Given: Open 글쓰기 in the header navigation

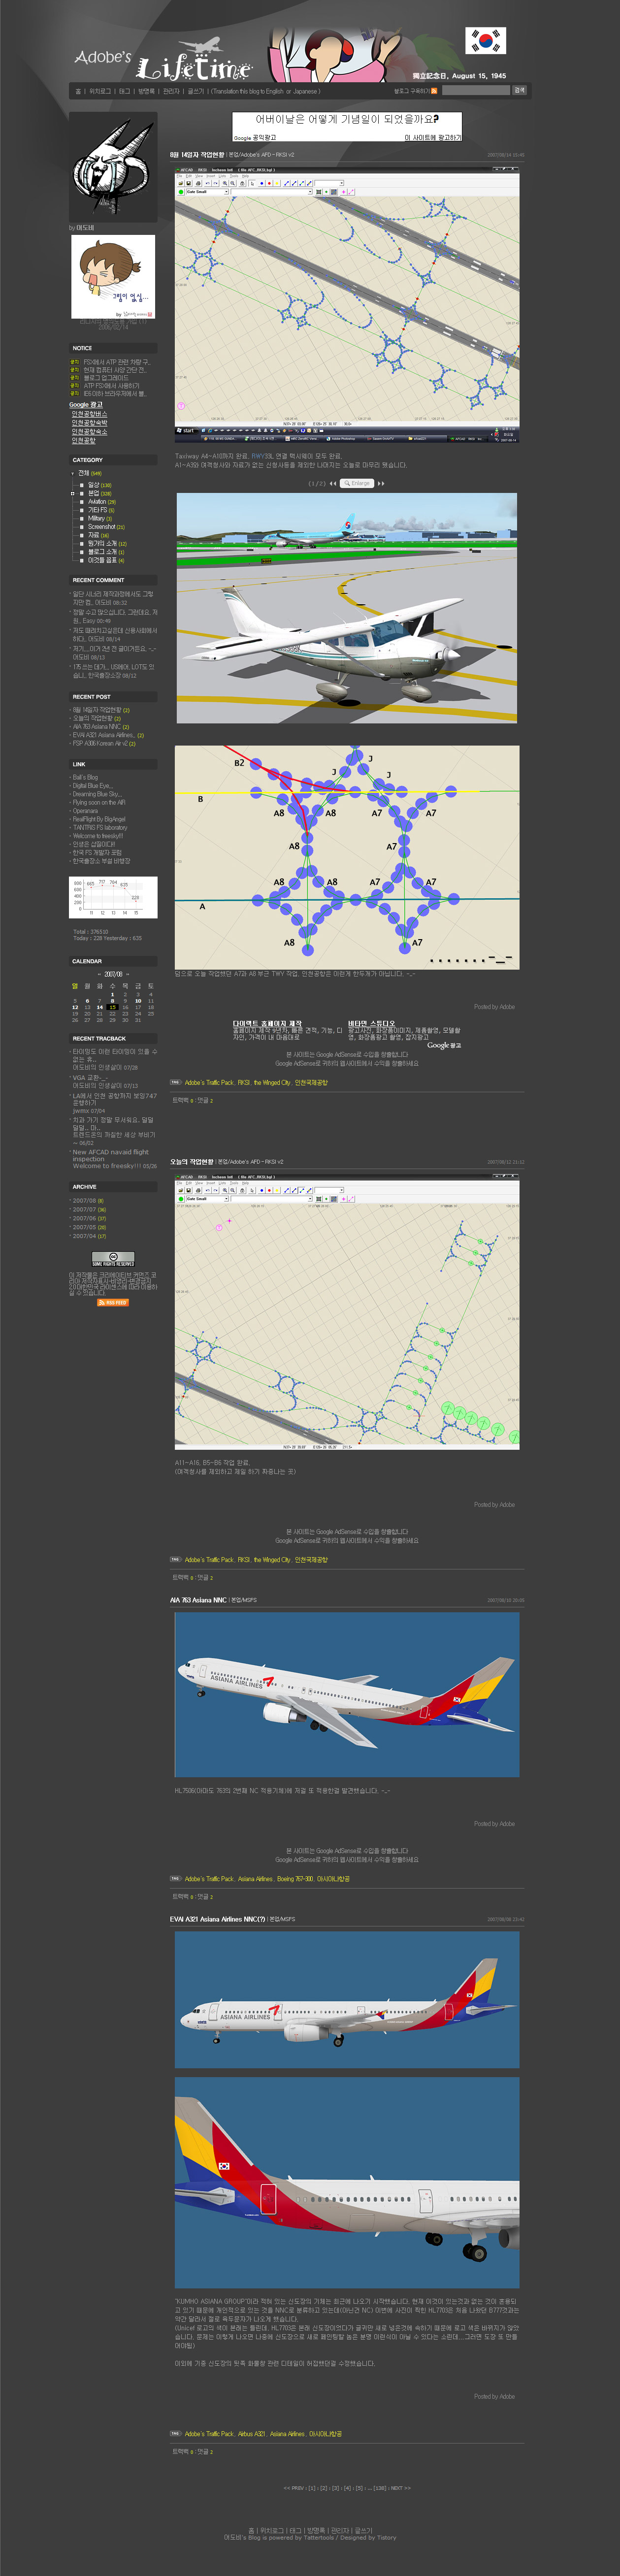Looking at the screenshot, I should click(x=195, y=91).
